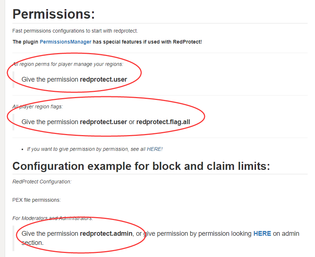Click the bold redprotect.flag.all permission text
Viewport: 315px width, 257px height.
coord(163,122)
